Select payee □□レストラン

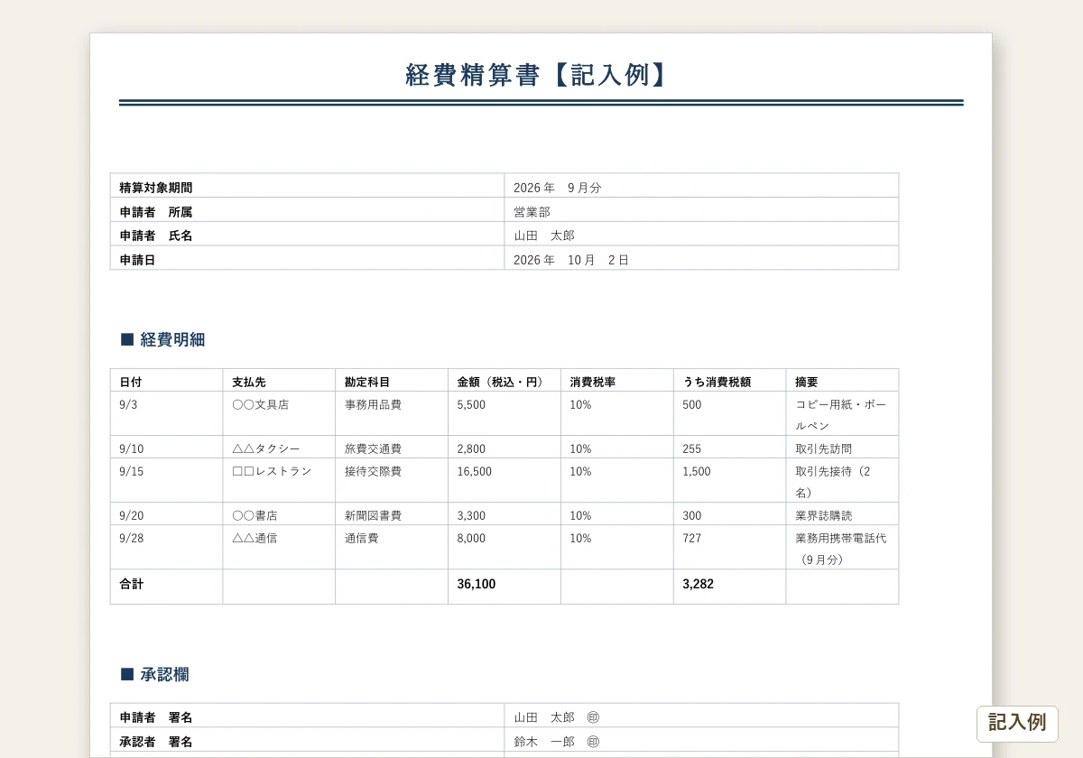tap(272, 471)
